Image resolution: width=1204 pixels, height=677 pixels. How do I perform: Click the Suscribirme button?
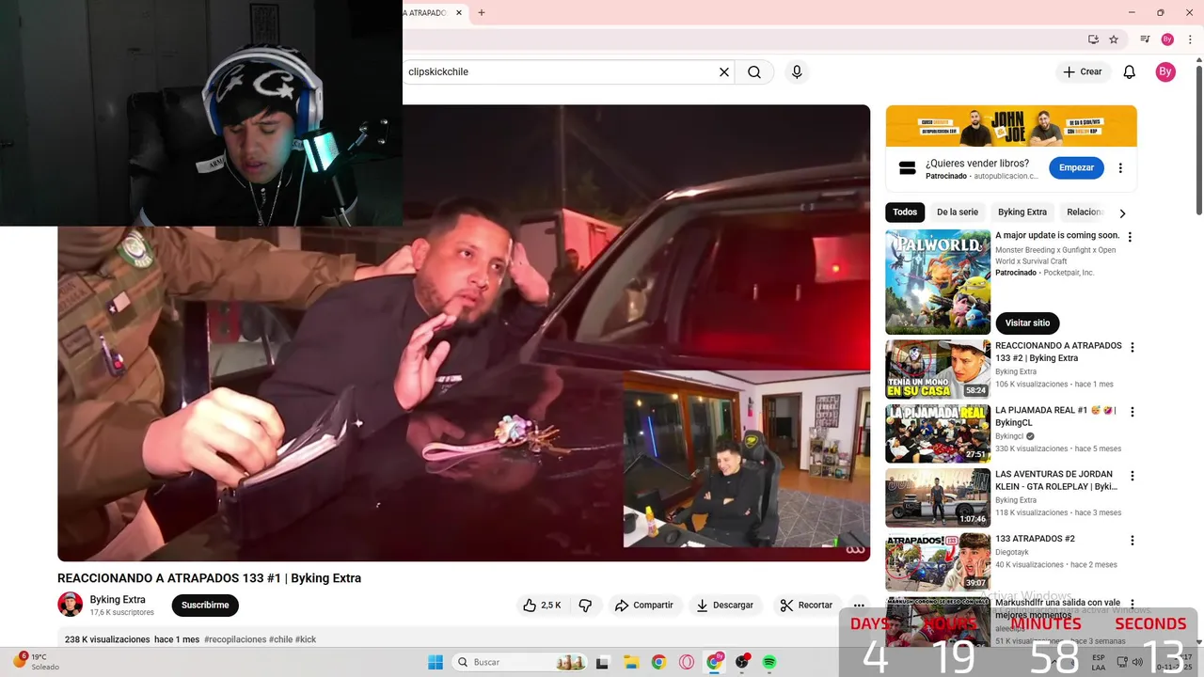pos(205,606)
